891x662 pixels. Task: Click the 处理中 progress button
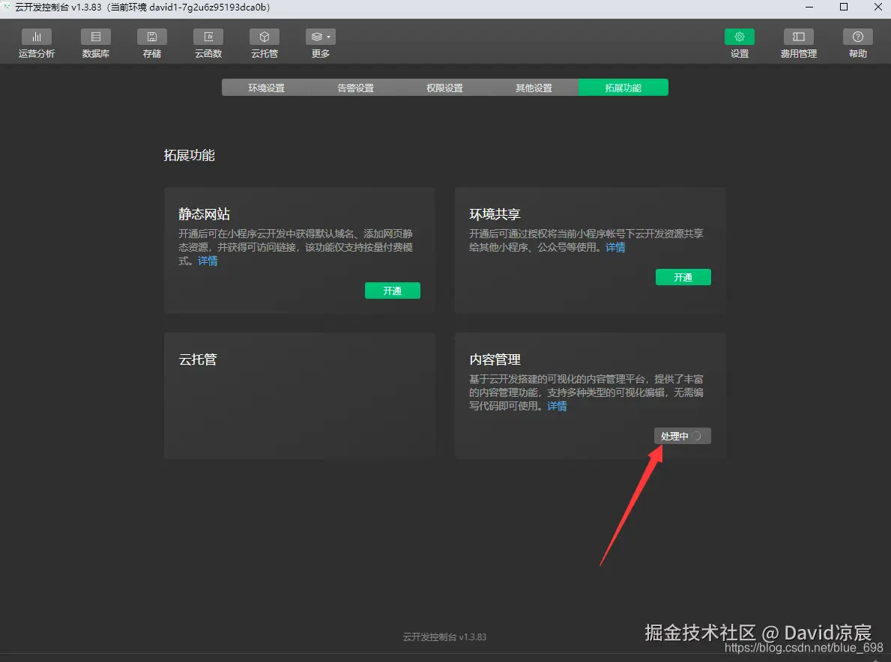681,435
